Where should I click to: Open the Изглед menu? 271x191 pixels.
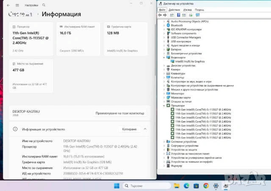(187, 10)
